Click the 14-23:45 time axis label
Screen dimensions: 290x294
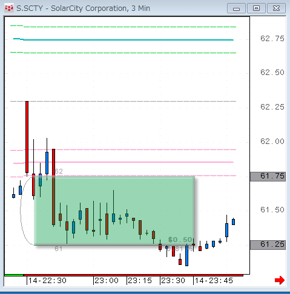(x=214, y=281)
